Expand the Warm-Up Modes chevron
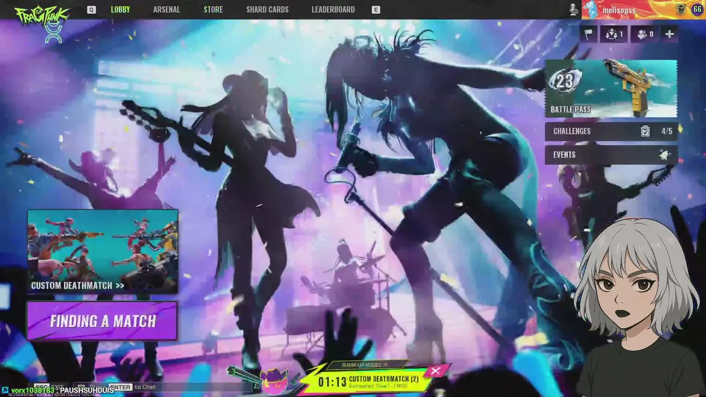Image resolution: width=706 pixels, height=397 pixels. pos(386,365)
